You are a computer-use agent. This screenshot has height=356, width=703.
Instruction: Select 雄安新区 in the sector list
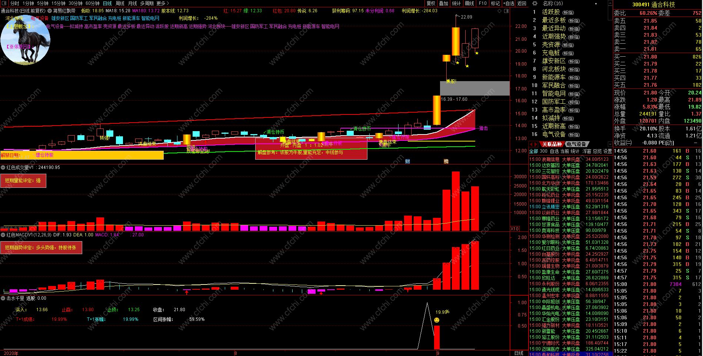click(554, 61)
